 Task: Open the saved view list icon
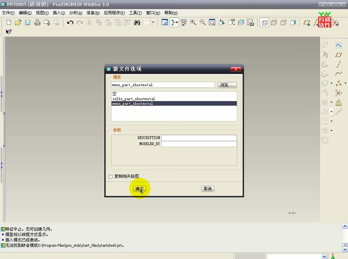231,22
